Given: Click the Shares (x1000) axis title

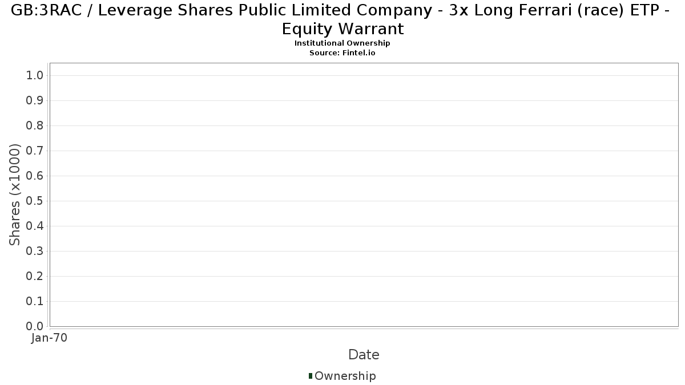Looking at the screenshot, I should [x=15, y=194].
